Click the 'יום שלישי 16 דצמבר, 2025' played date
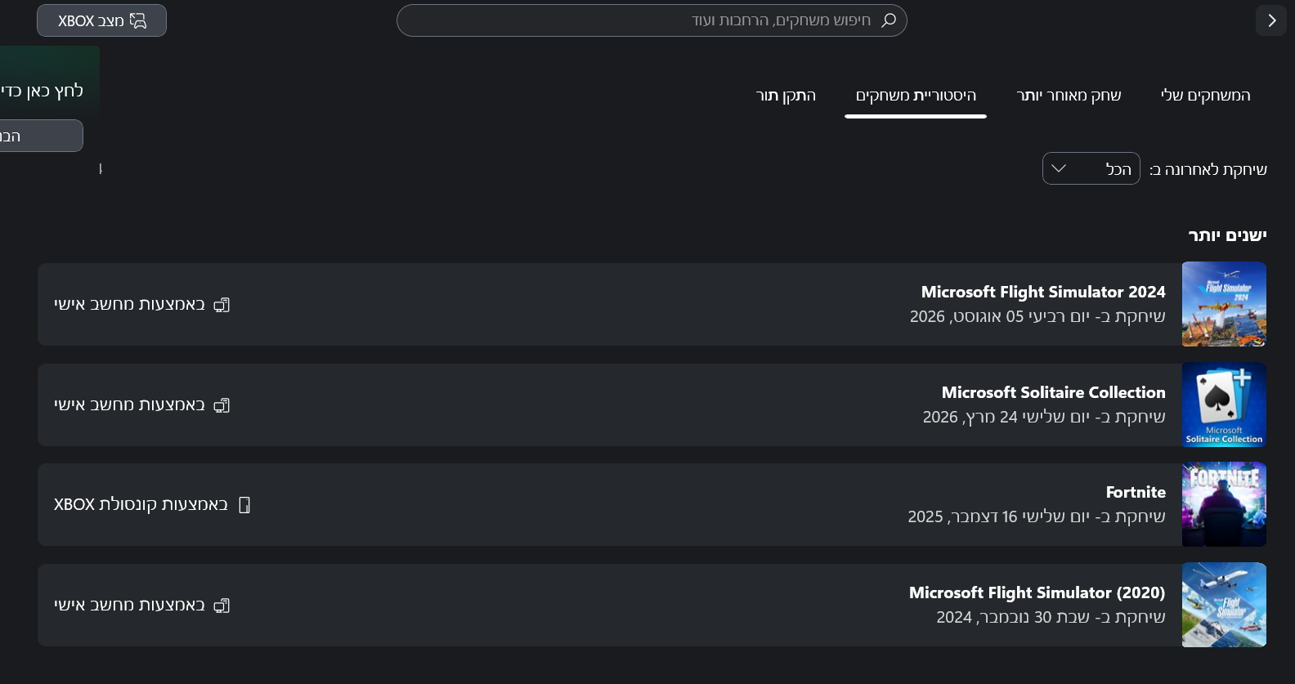This screenshot has width=1295, height=684. coord(999,516)
